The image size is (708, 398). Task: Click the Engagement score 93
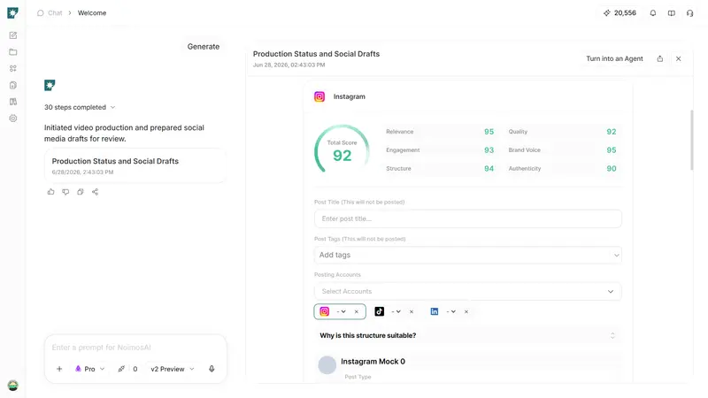coord(489,150)
